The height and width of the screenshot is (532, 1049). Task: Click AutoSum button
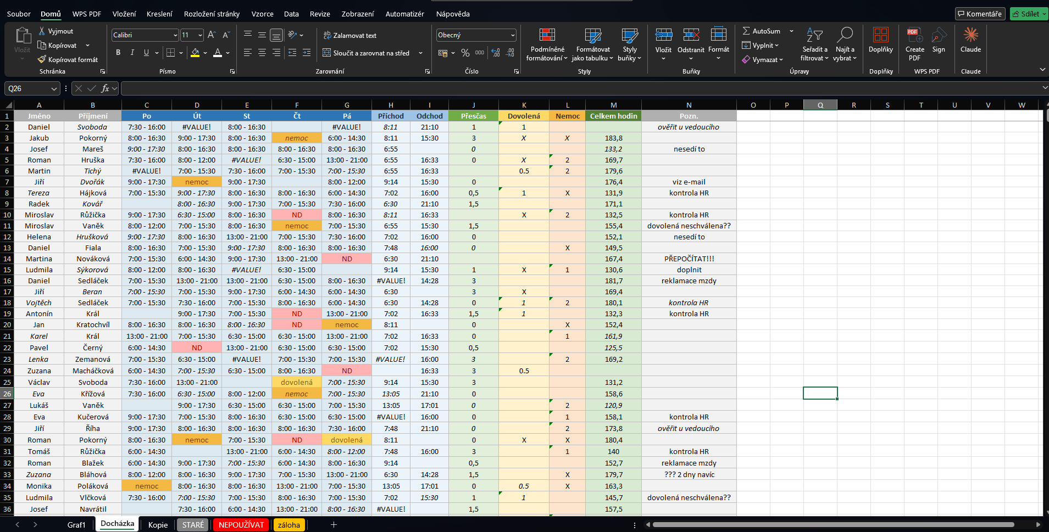[761, 31]
